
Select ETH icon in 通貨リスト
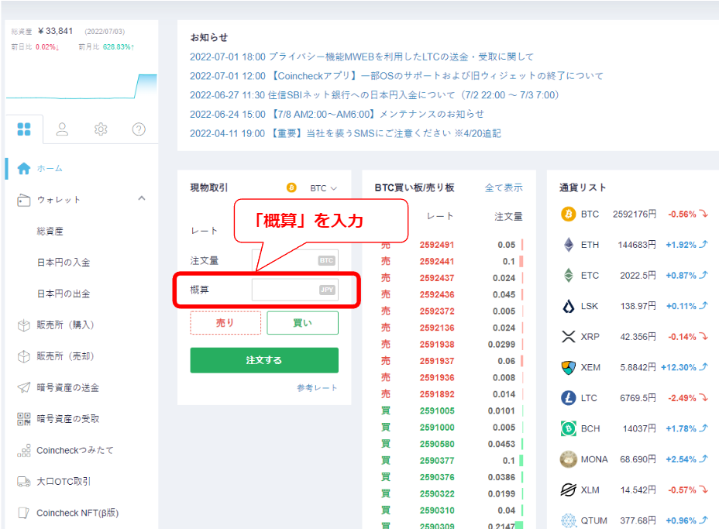[569, 245]
